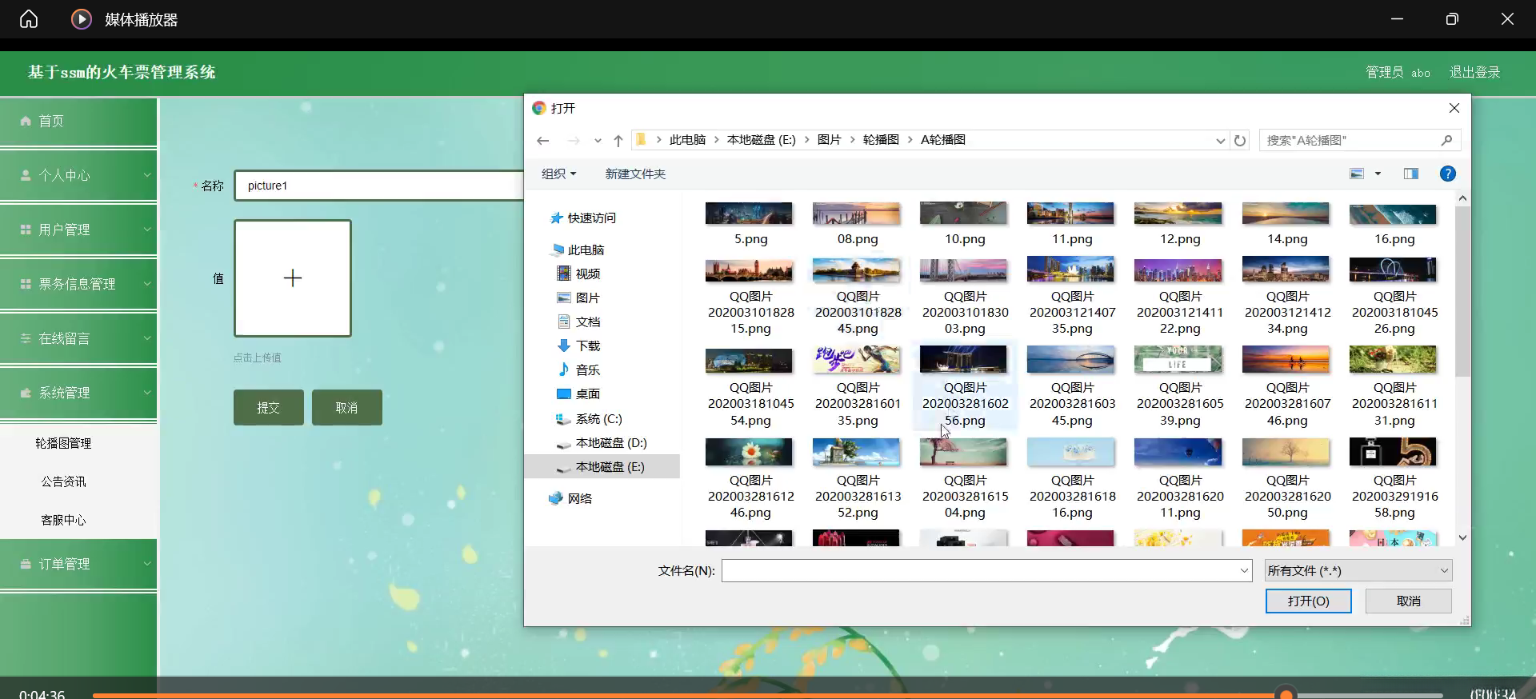
Task: Focus the 名称 input field
Action: tap(379, 186)
